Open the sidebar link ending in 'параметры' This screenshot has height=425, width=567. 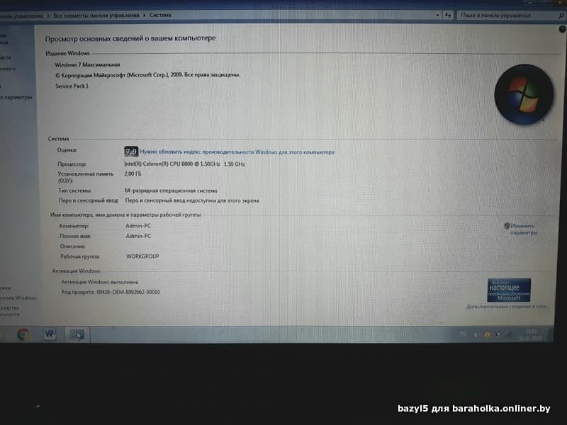(16, 97)
